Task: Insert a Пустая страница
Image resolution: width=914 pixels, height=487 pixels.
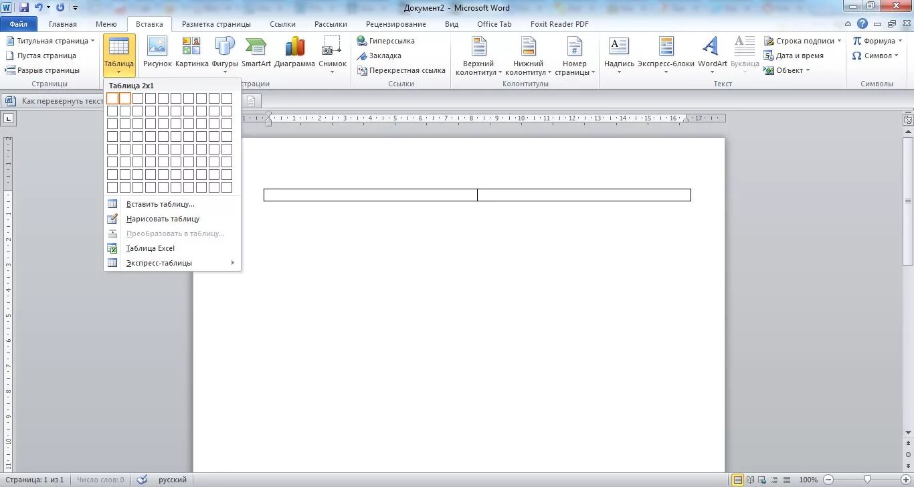Action: click(x=41, y=56)
